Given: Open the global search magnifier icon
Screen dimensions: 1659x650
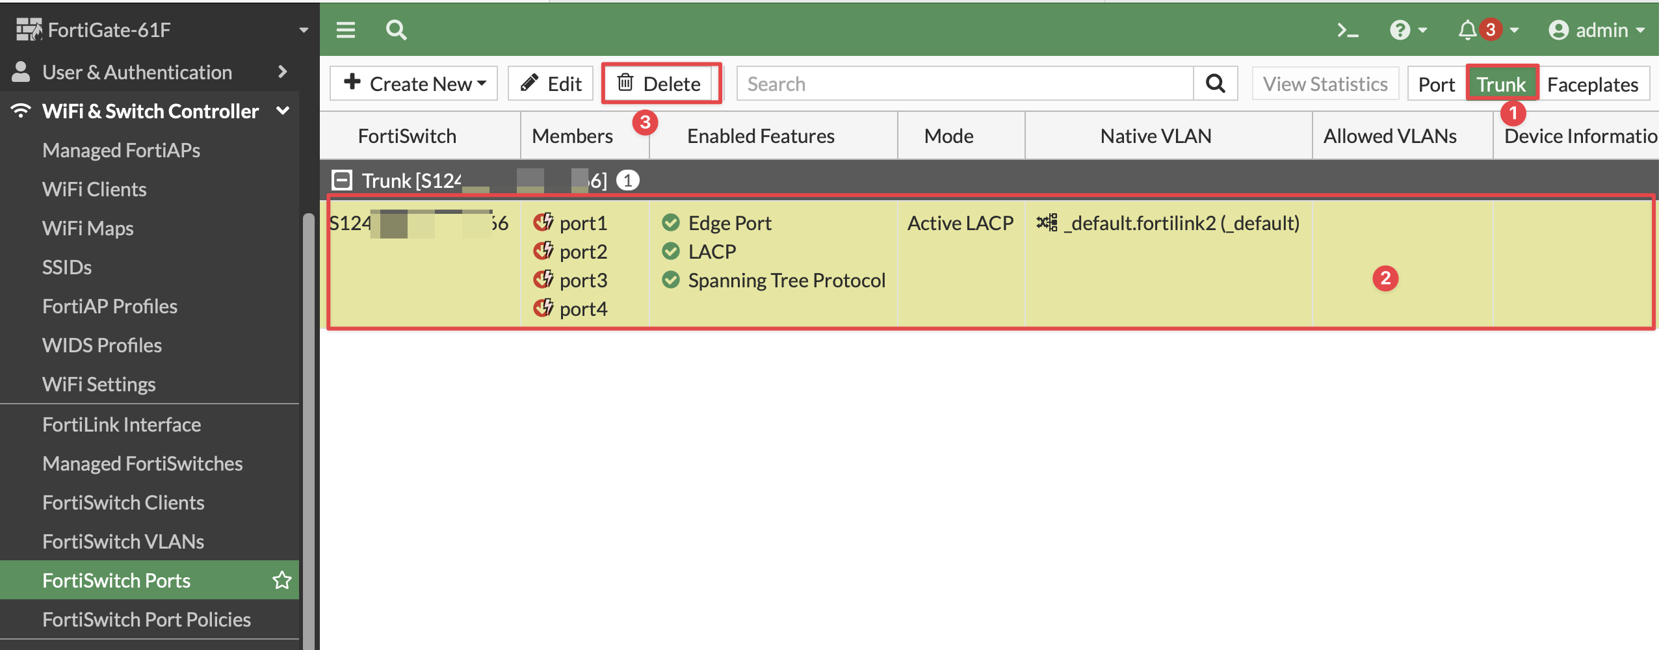Looking at the screenshot, I should [x=396, y=30].
